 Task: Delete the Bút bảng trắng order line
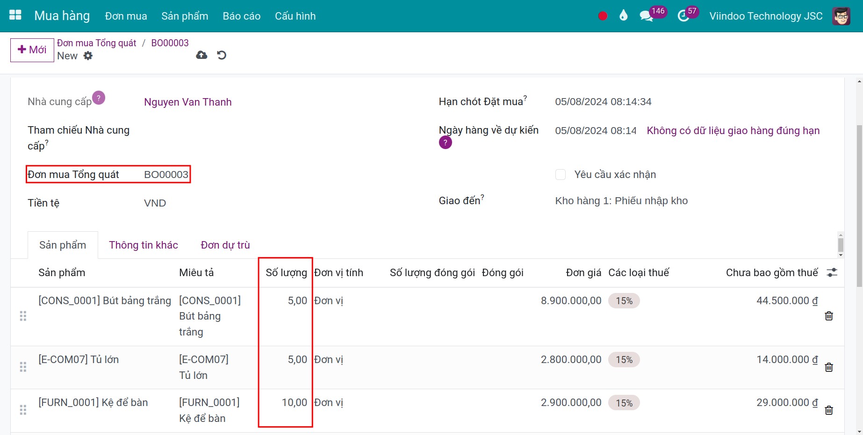pos(829,316)
